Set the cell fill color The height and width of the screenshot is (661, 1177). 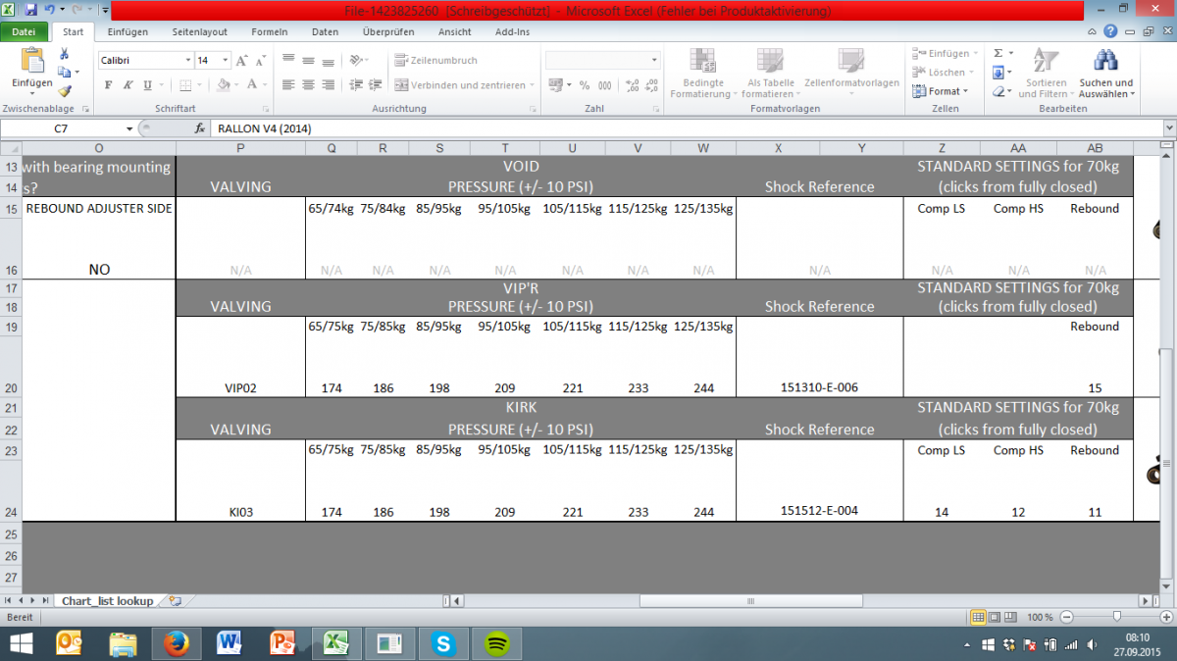click(225, 85)
